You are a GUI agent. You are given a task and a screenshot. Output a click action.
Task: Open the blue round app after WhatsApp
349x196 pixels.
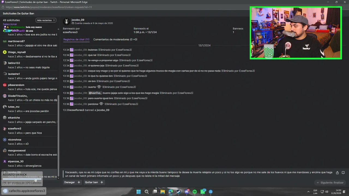click(211, 192)
